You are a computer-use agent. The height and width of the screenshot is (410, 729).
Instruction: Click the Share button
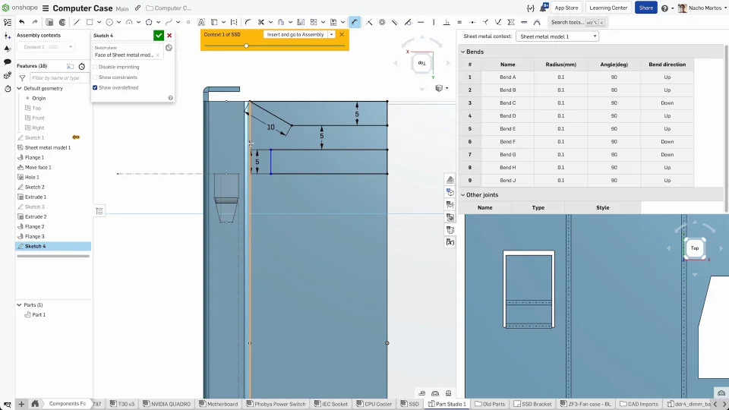point(645,8)
